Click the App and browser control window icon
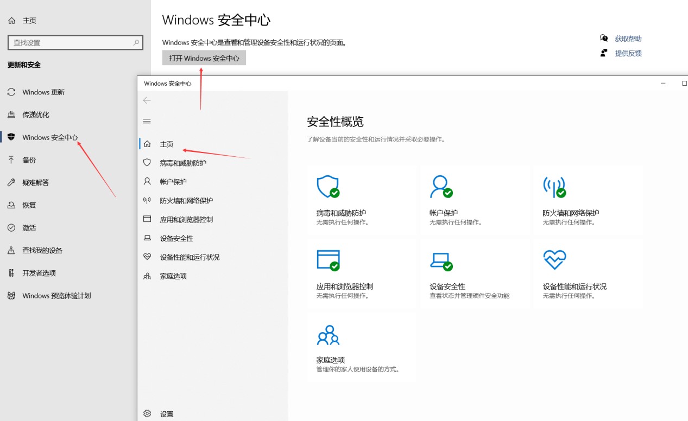The height and width of the screenshot is (421, 688). pyautogui.click(x=327, y=260)
